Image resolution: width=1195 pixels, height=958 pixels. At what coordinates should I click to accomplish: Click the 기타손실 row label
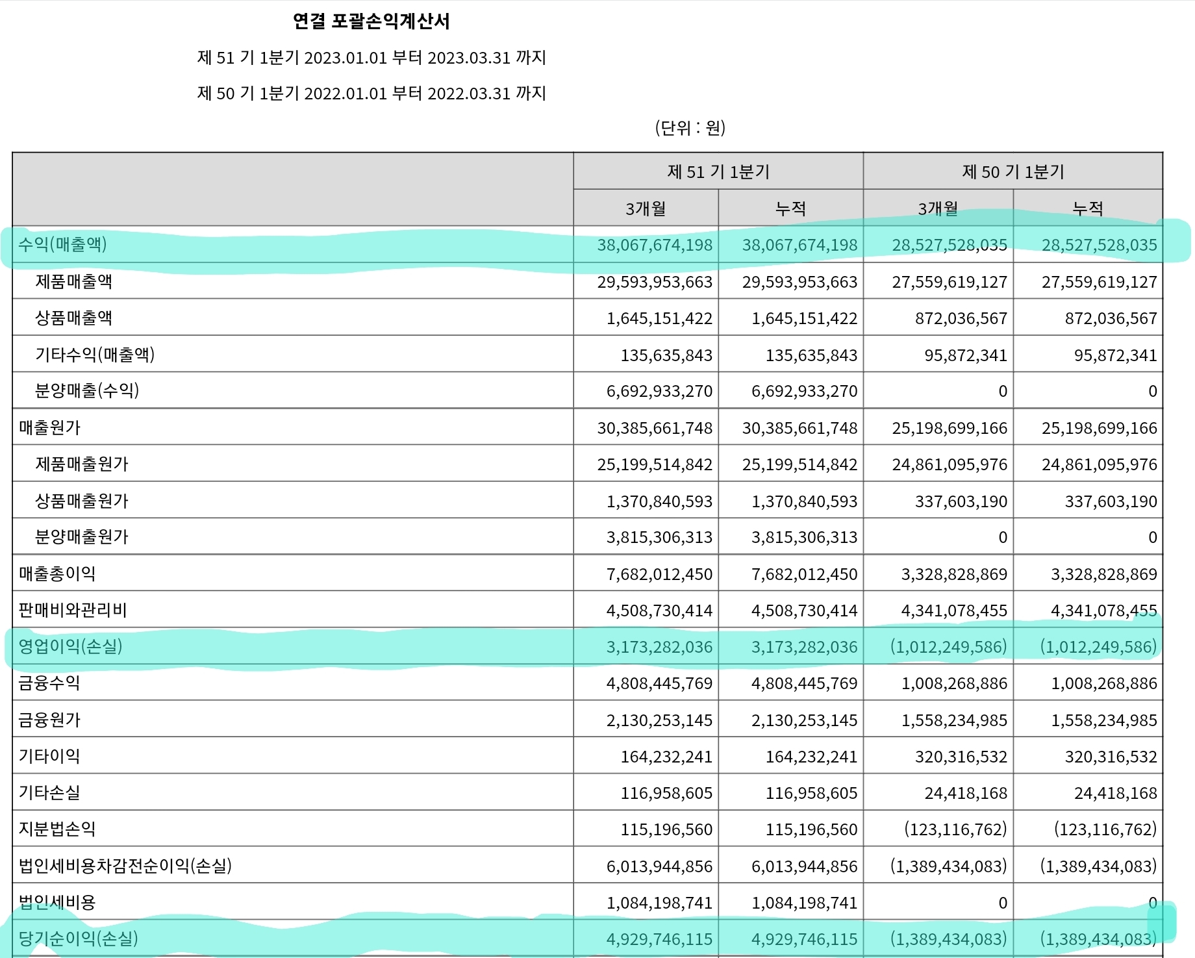point(49,792)
